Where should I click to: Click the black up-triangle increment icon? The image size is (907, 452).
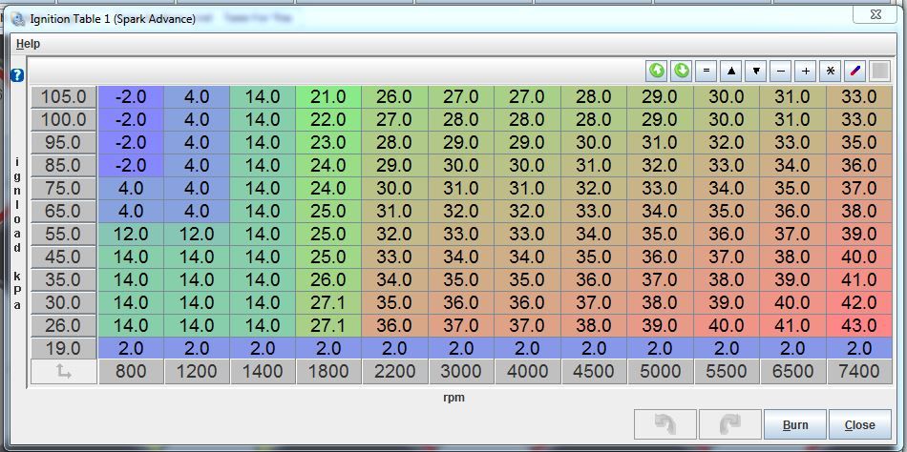click(x=731, y=72)
